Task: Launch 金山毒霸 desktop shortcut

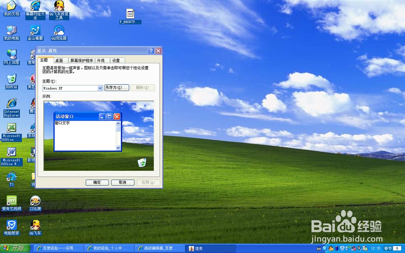Action: point(35,33)
